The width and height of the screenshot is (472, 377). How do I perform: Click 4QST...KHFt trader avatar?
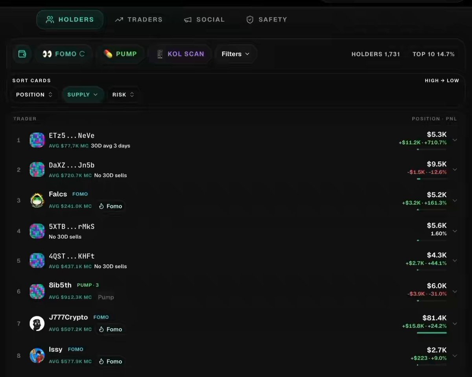click(37, 261)
